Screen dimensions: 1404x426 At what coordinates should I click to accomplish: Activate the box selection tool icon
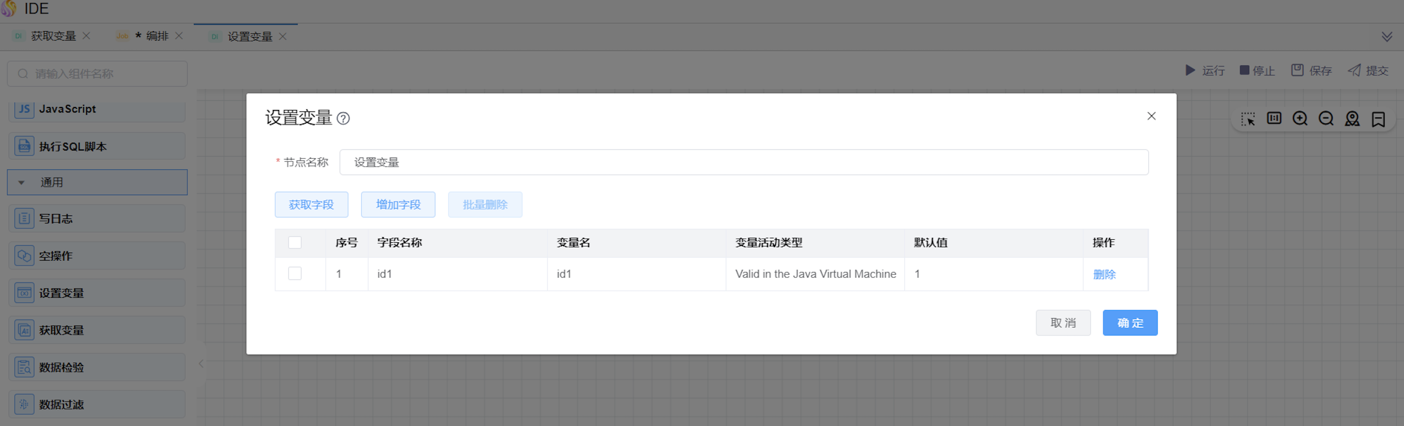1247,119
